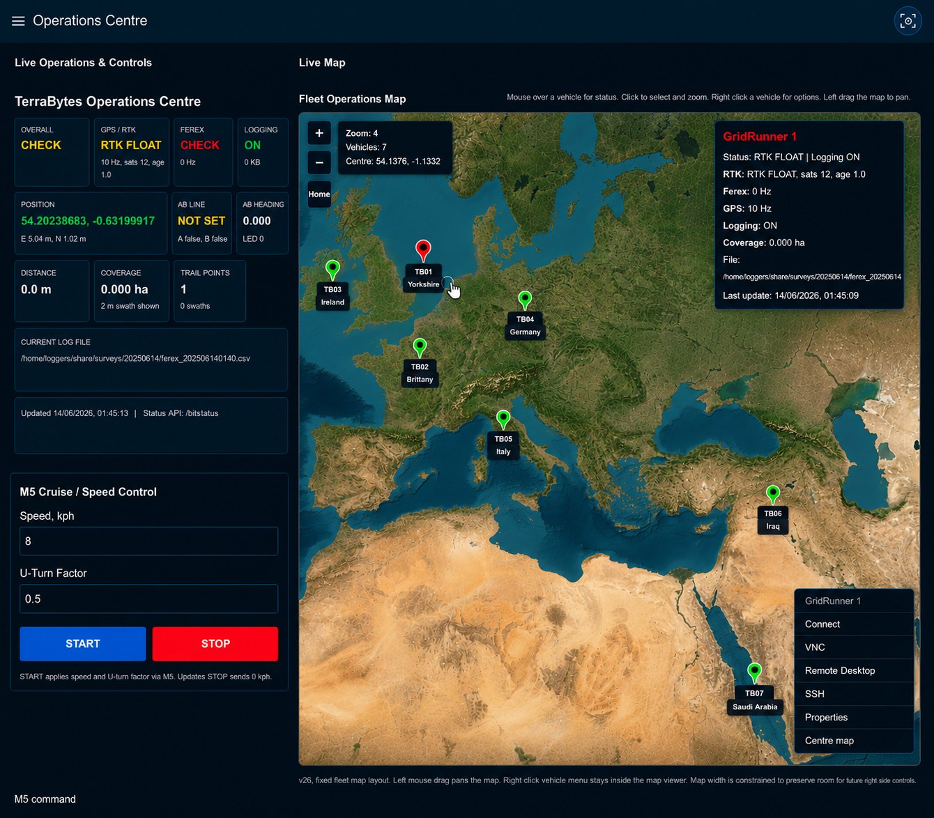Click the TB07 Saudi Arabia map label
The image size is (934, 818).
pos(754,700)
